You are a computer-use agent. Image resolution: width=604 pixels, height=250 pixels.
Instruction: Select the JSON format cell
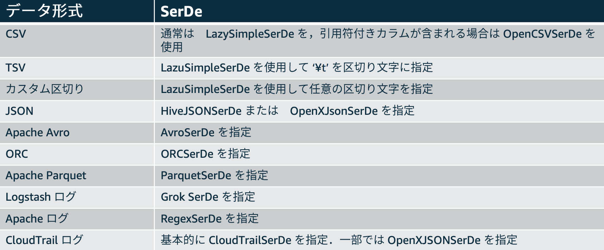[x=77, y=111]
